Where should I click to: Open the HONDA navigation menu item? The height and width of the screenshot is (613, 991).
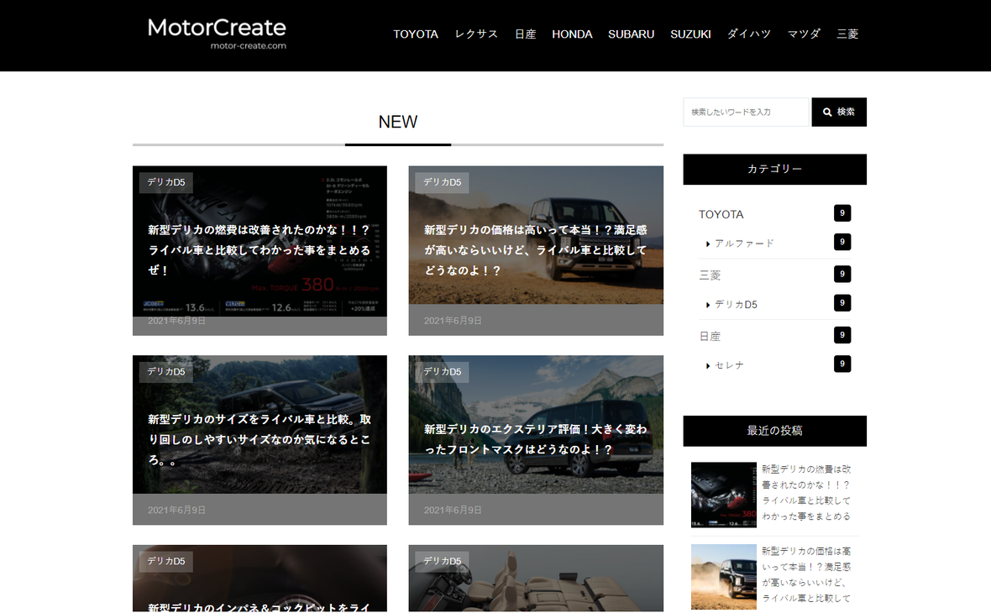pyautogui.click(x=572, y=34)
